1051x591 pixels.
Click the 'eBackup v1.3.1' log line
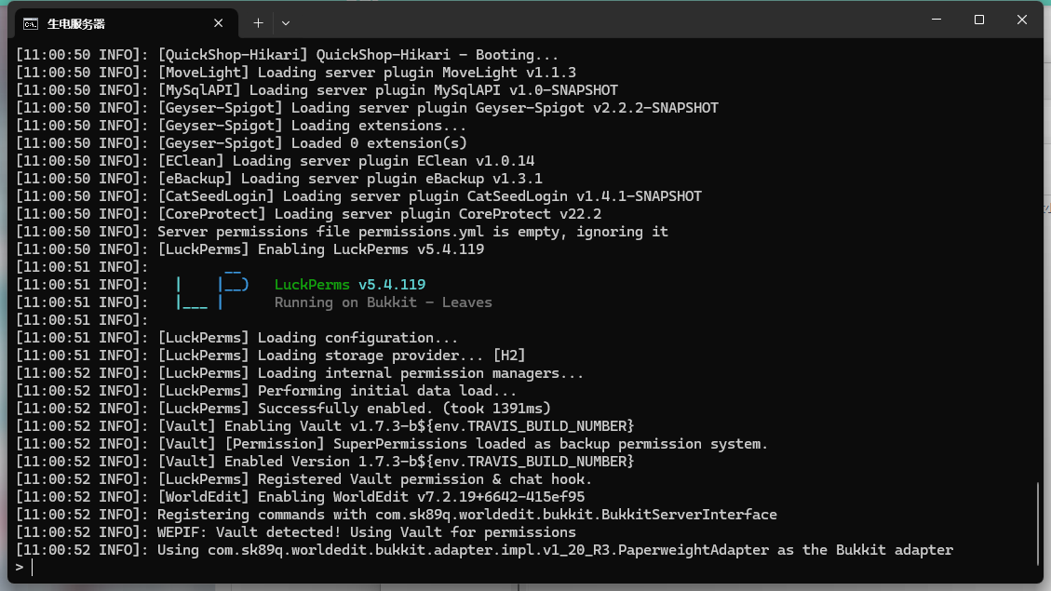click(x=279, y=179)
